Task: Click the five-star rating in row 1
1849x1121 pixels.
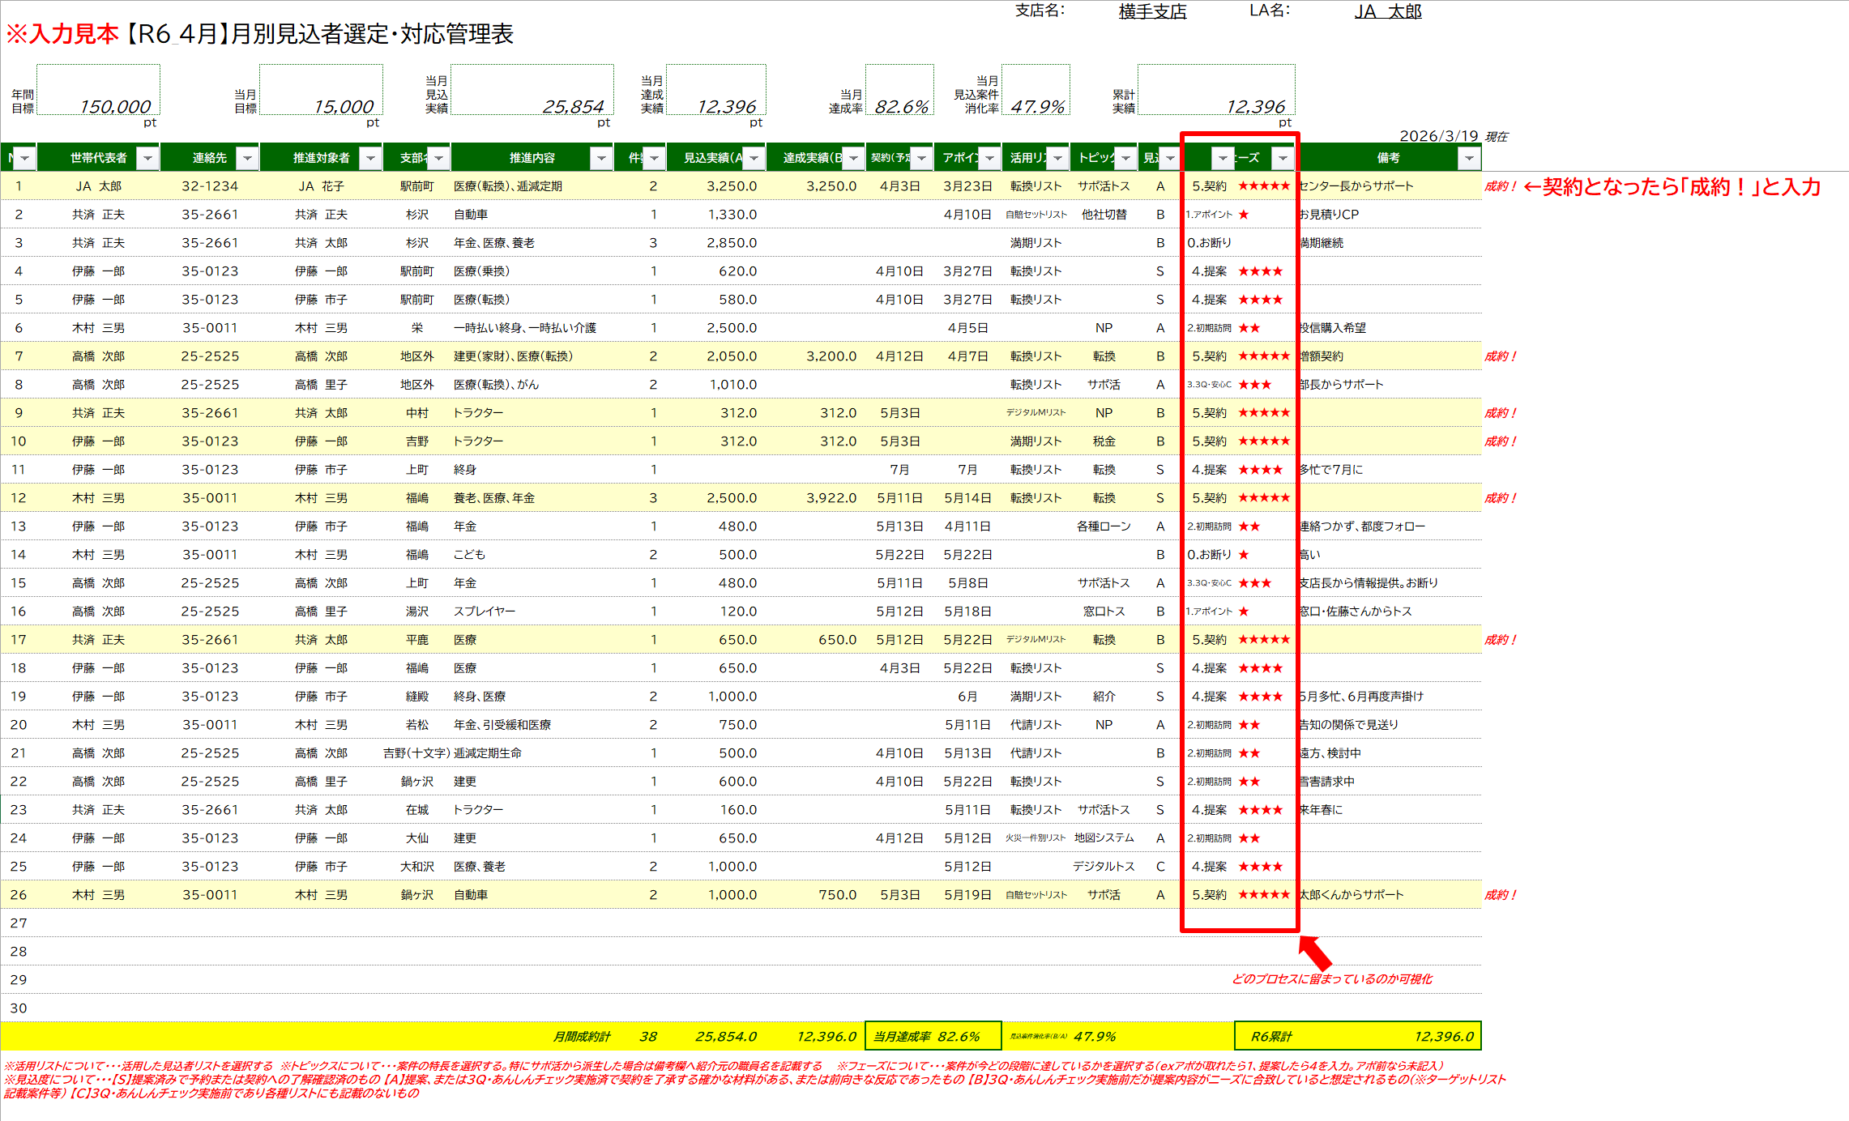Action: click(x=1263, y=186)
